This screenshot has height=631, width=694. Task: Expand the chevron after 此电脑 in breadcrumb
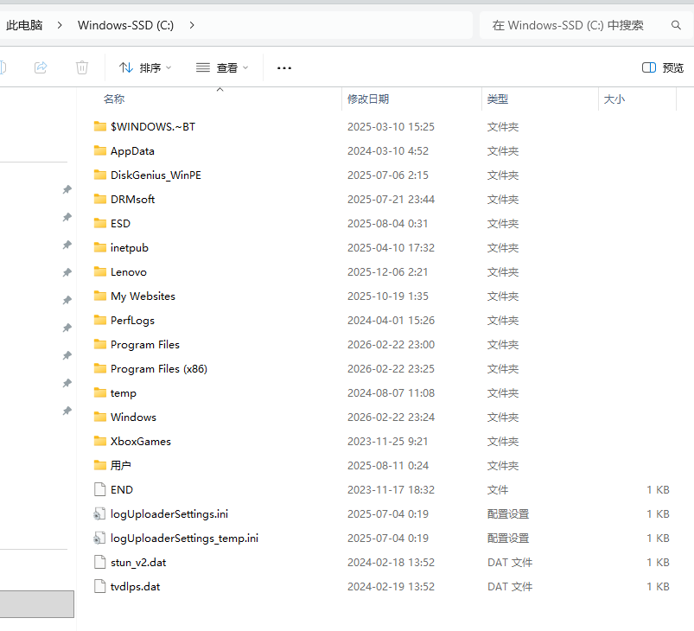(x=60, y=25)
